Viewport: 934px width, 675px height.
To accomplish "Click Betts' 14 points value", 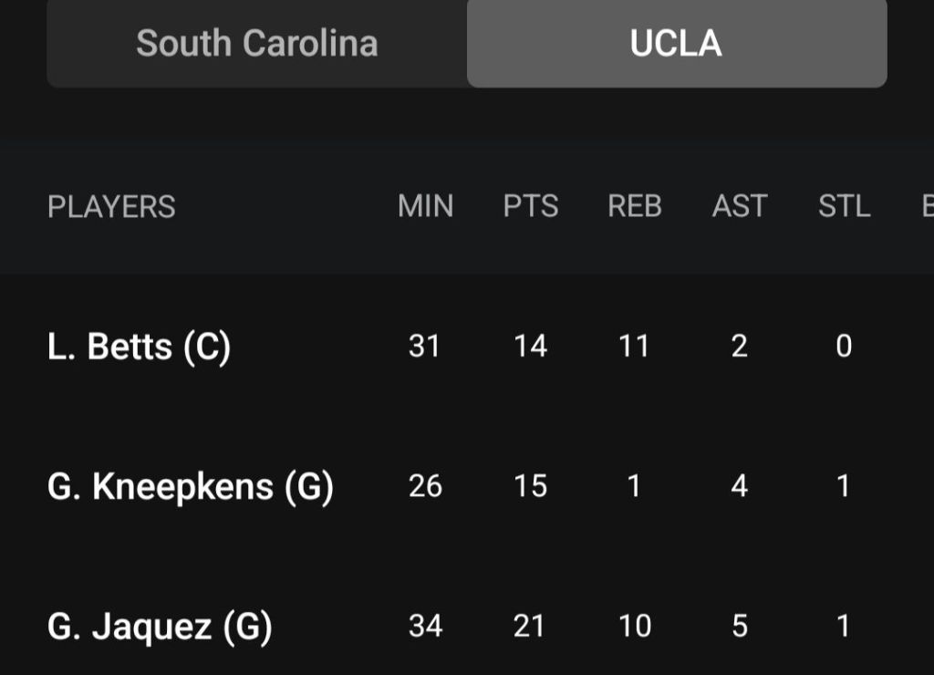I will tap(530, 347).
